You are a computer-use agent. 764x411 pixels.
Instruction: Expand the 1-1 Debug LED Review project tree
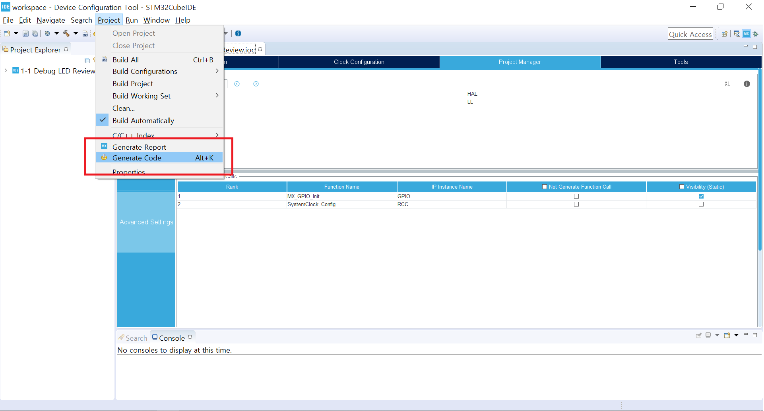(6, 71)
